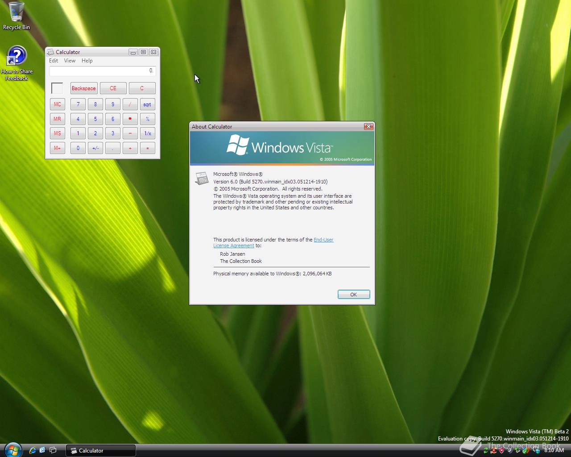The width and height of the screenshot is (571, 457).
Task: Click the calculator icon in About dialog
Action: (x=202, y=179)
